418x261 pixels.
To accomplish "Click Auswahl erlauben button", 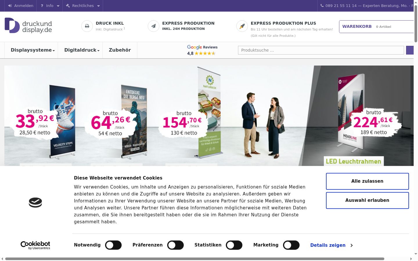I will (x=367, y=200).
